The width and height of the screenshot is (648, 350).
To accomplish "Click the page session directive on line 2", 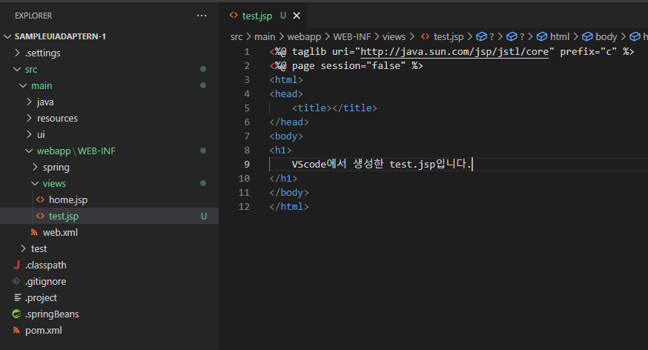I will (x=346, y=66).
